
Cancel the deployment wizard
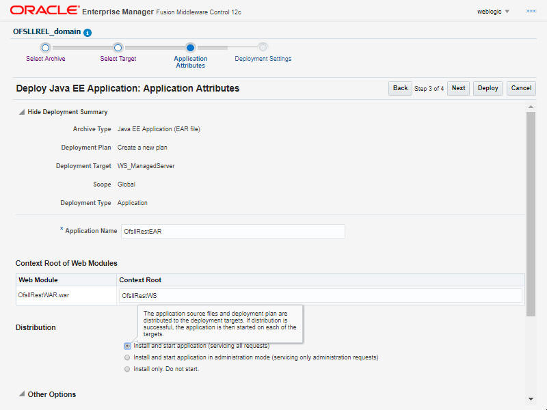click(521, 88)
